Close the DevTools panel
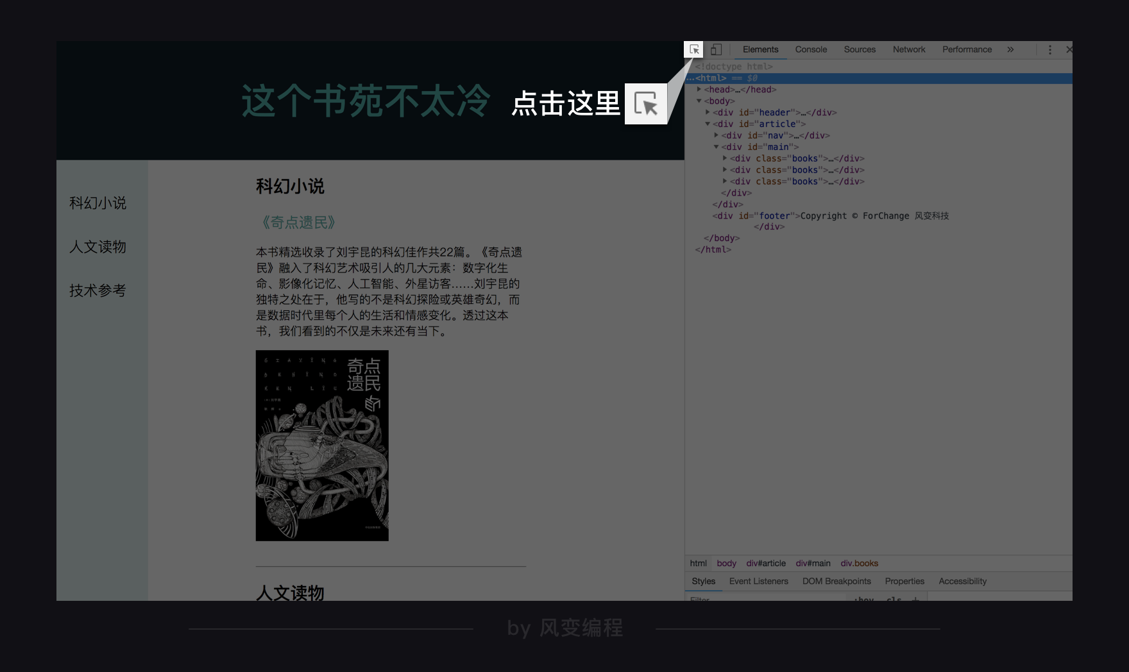 (x=1069, y=49)
